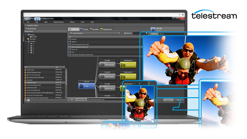Select Ghostbusters.mp4 file
Viewport: 247px width, 139px height.
pos(45,88)
